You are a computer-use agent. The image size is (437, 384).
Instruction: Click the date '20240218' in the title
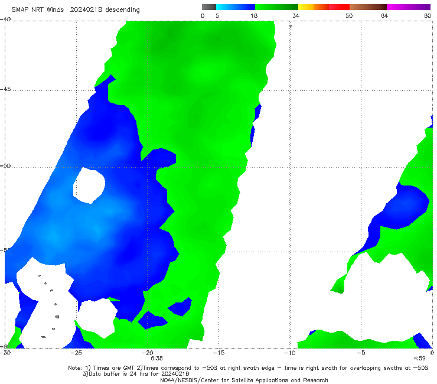click(86, 9)
